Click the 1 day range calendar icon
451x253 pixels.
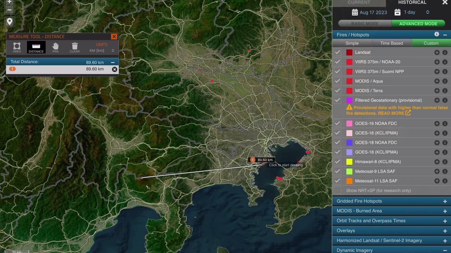(397, 12)
